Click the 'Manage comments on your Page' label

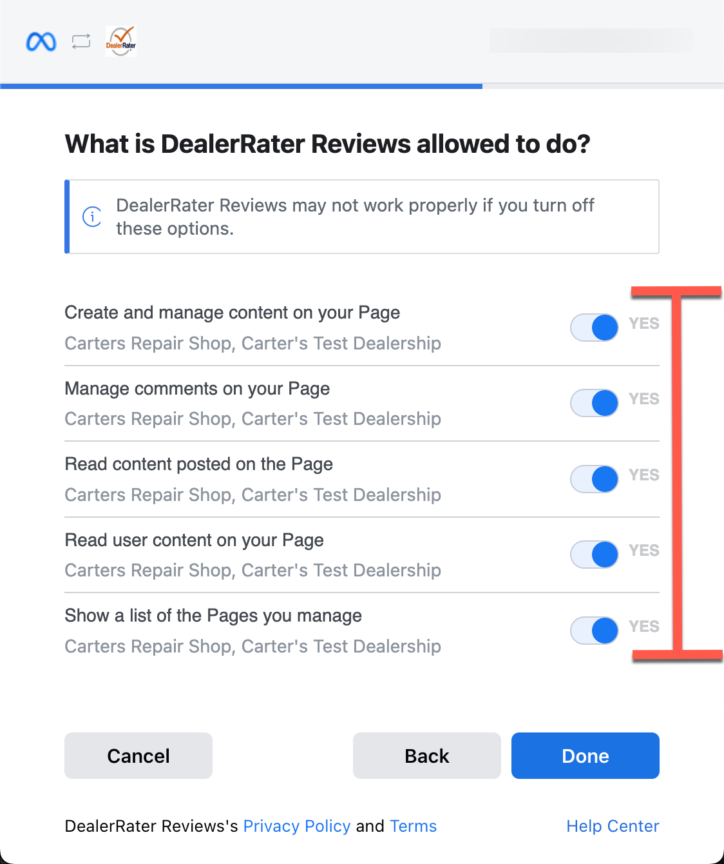click(197, 389)
